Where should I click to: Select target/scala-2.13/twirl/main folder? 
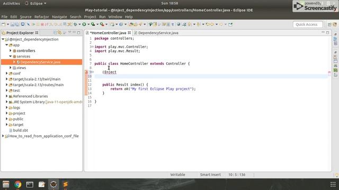tap(37, 79)
